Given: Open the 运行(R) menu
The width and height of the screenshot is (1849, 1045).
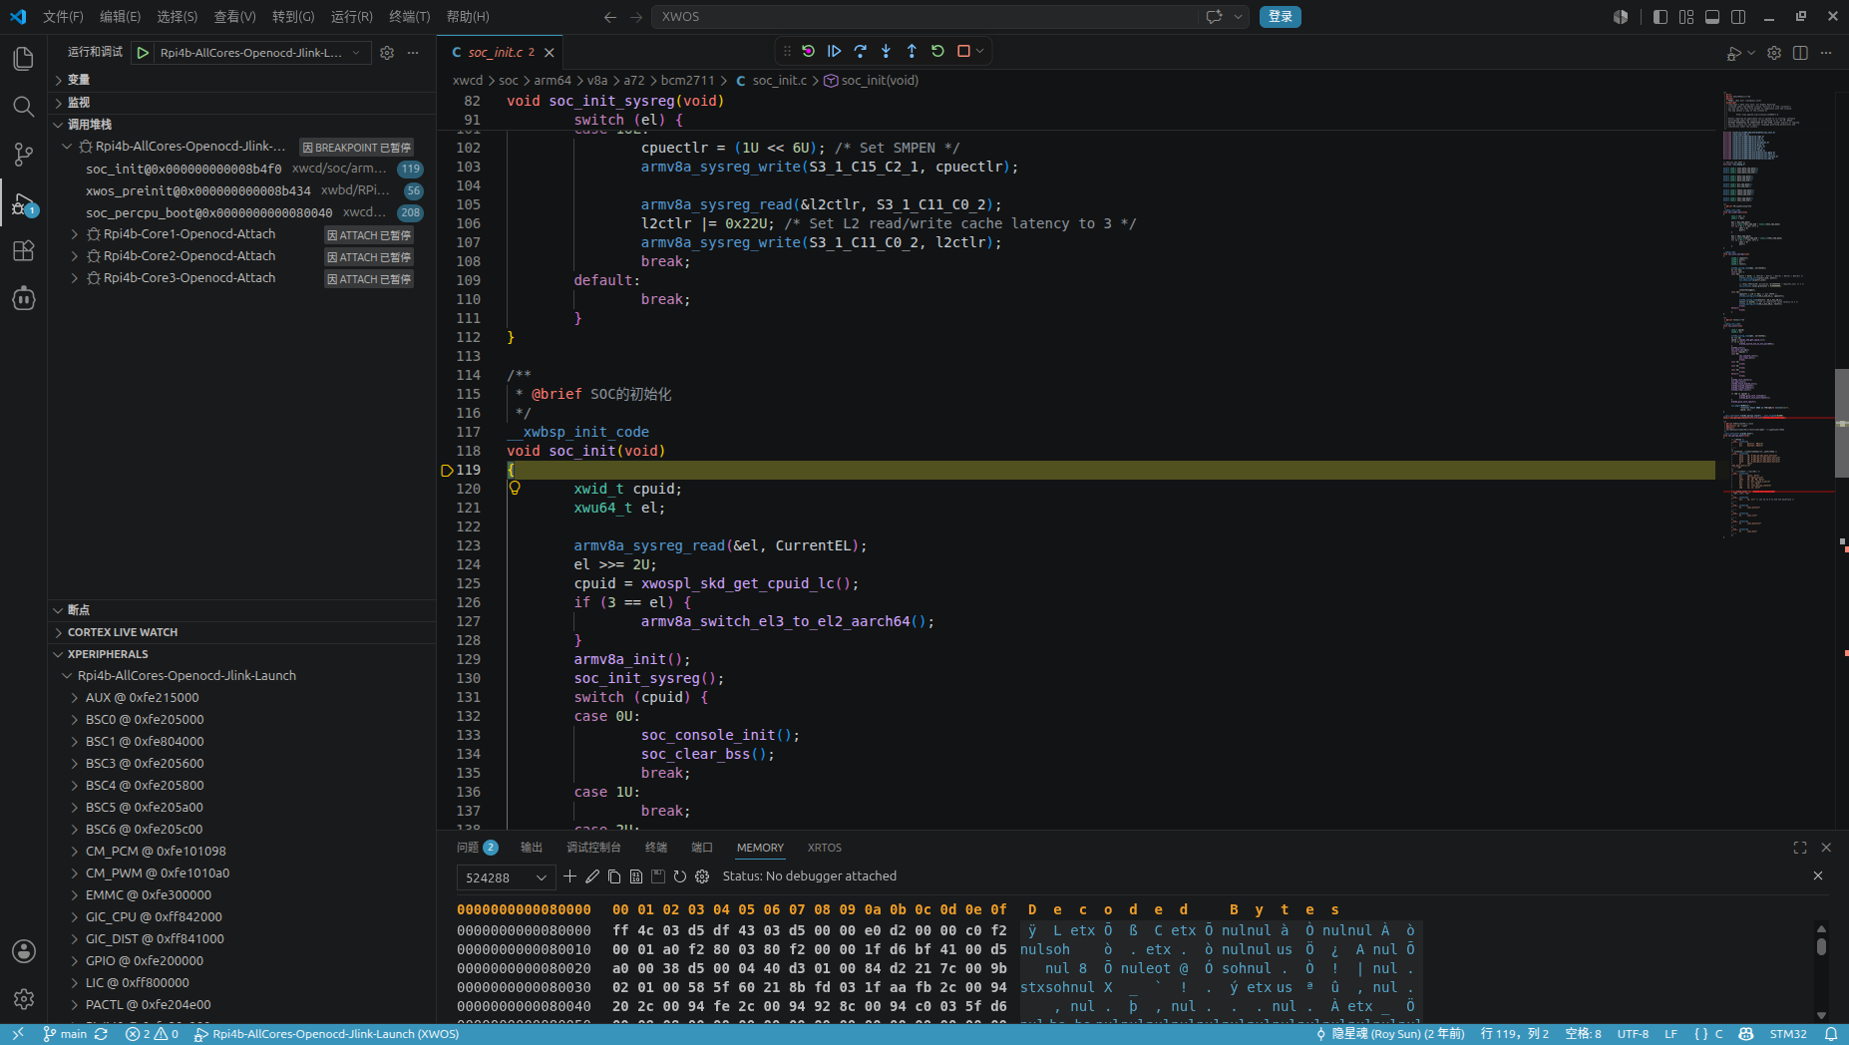Looking at the screenshot, I should (x=351, y=16).
